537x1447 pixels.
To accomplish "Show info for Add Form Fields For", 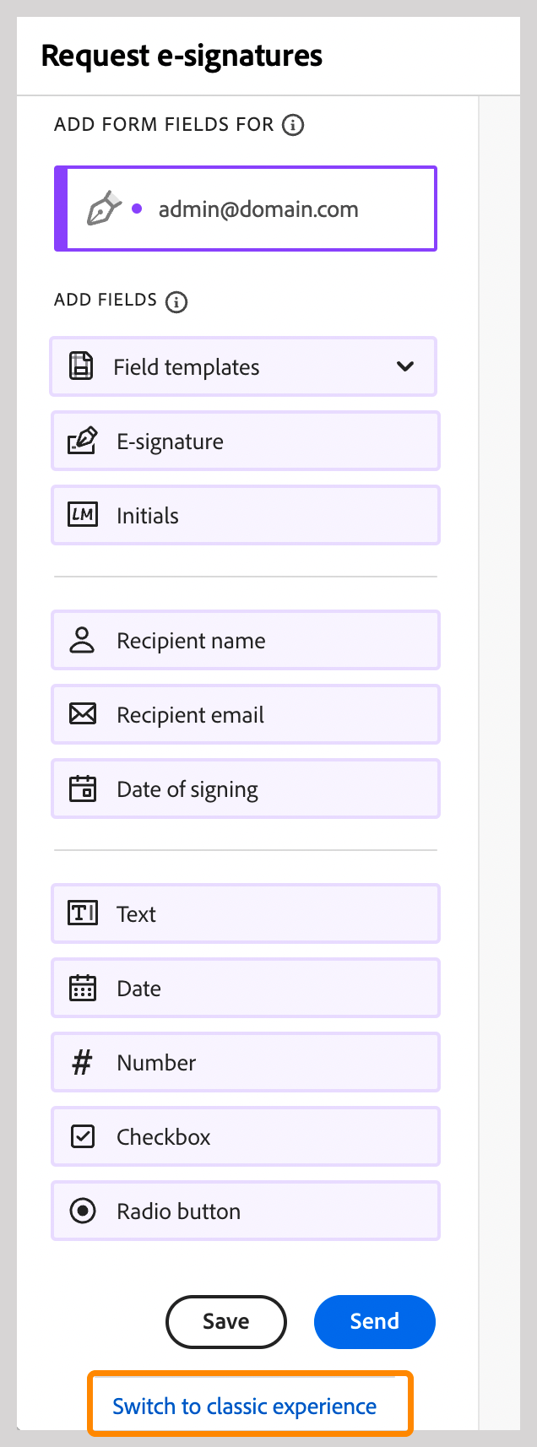I will click(293, 125).
